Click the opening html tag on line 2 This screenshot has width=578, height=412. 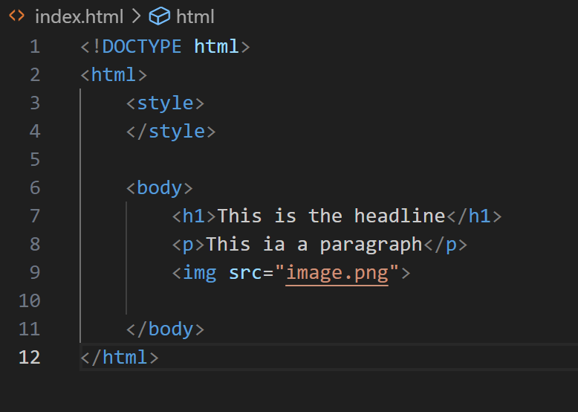[x=114, y=75]
